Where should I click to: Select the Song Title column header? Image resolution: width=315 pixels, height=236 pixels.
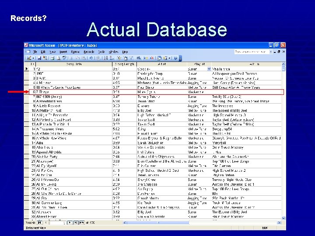[x=74, y=64]
